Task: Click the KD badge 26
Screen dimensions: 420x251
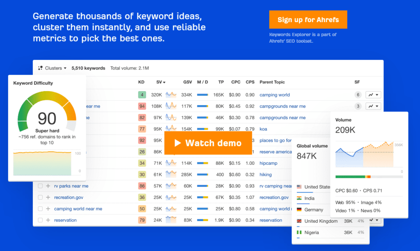Action: pos(142,152)
